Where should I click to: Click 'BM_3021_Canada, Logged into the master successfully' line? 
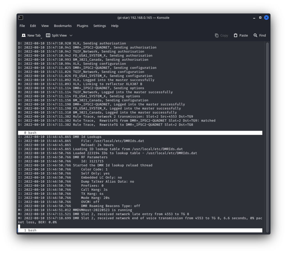(x=97, y=112)
